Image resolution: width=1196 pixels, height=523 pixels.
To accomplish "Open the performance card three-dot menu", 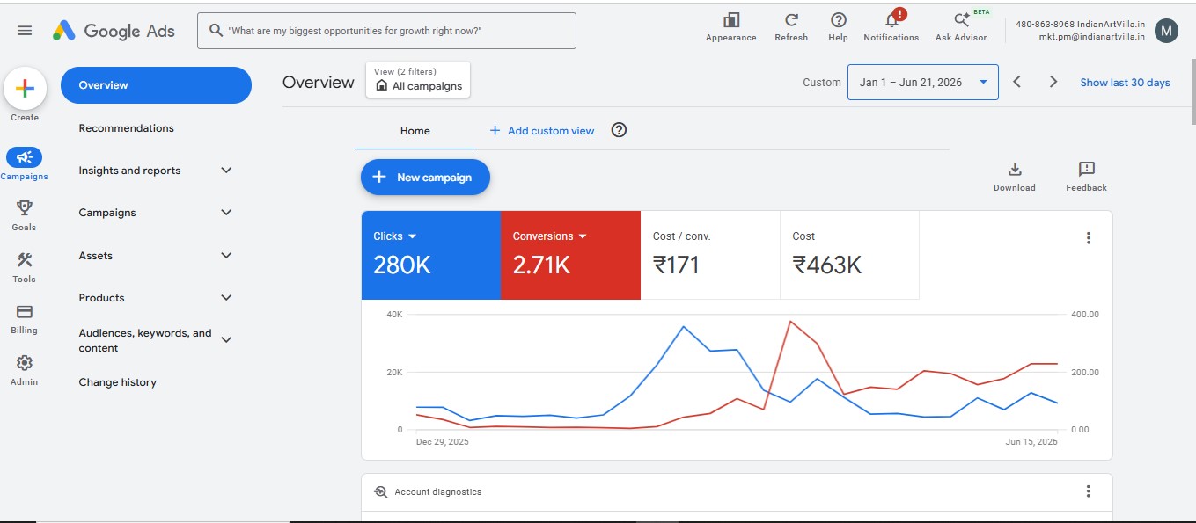I will [x=1089, y=238].
